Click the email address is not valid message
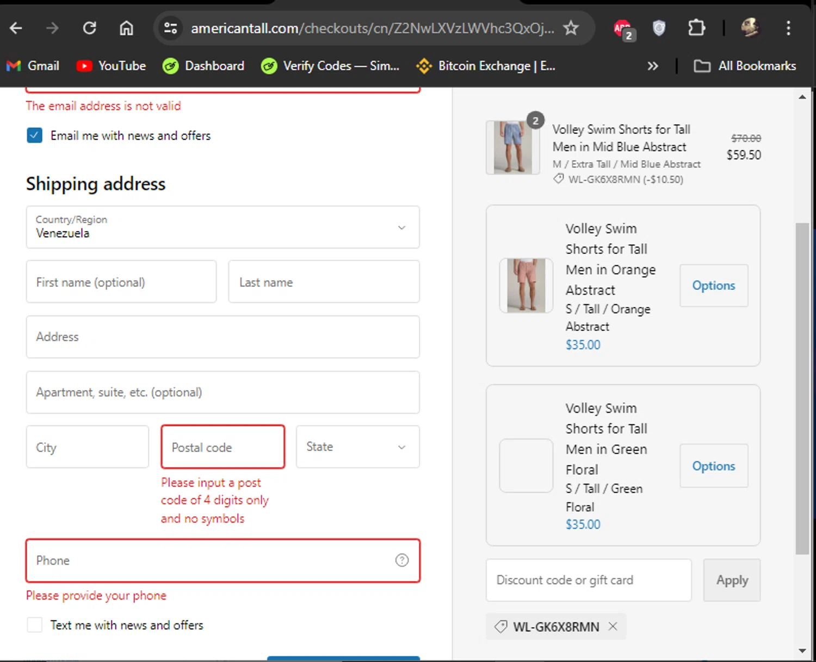 click(x=103, y=106)
